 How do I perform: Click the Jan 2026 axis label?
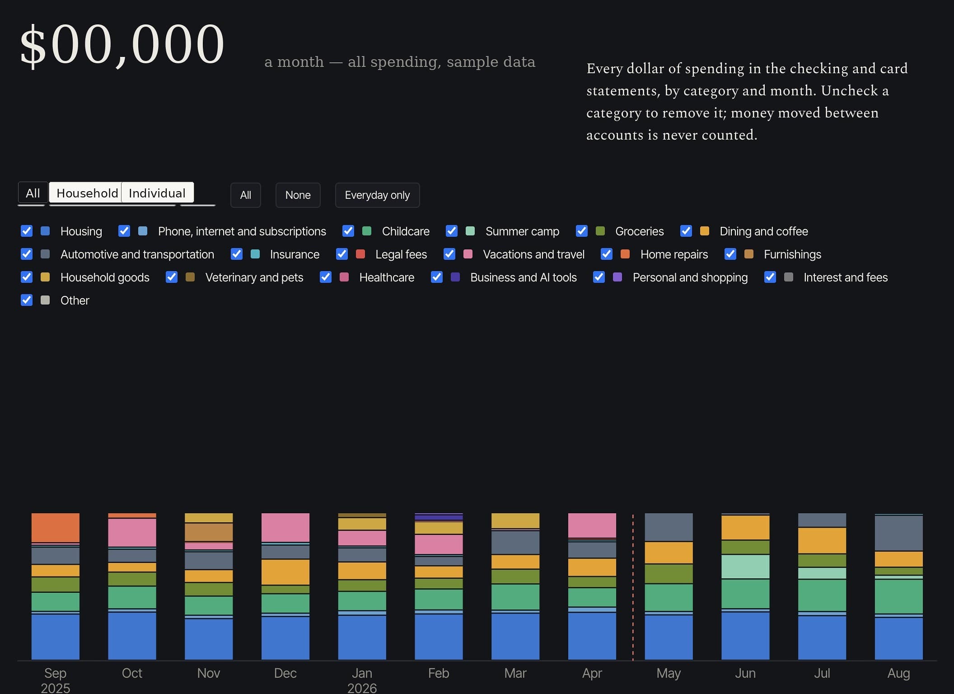[x=362, y=680]
